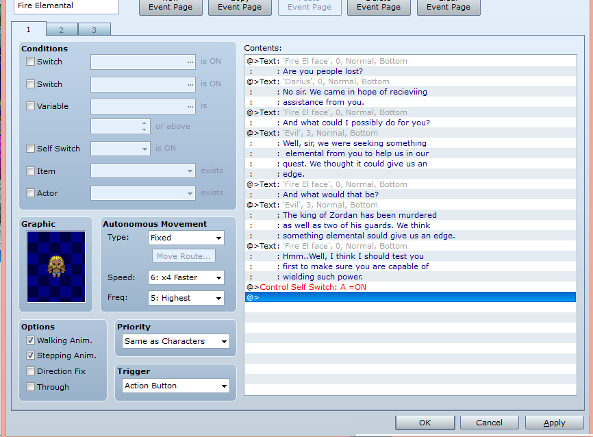Screen dimensions: 593x437
Task: Select line 'No sir. We came in hope of recieviing'
Action: pyautogui.click(x=410, y=92)
